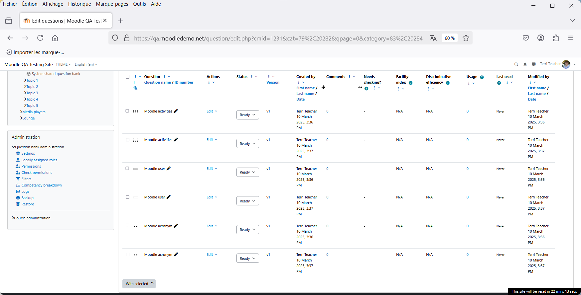Viewport: 581px width, 295px height.
Task: Expand the Course administration tree node
Action: (x=31, y=218)
